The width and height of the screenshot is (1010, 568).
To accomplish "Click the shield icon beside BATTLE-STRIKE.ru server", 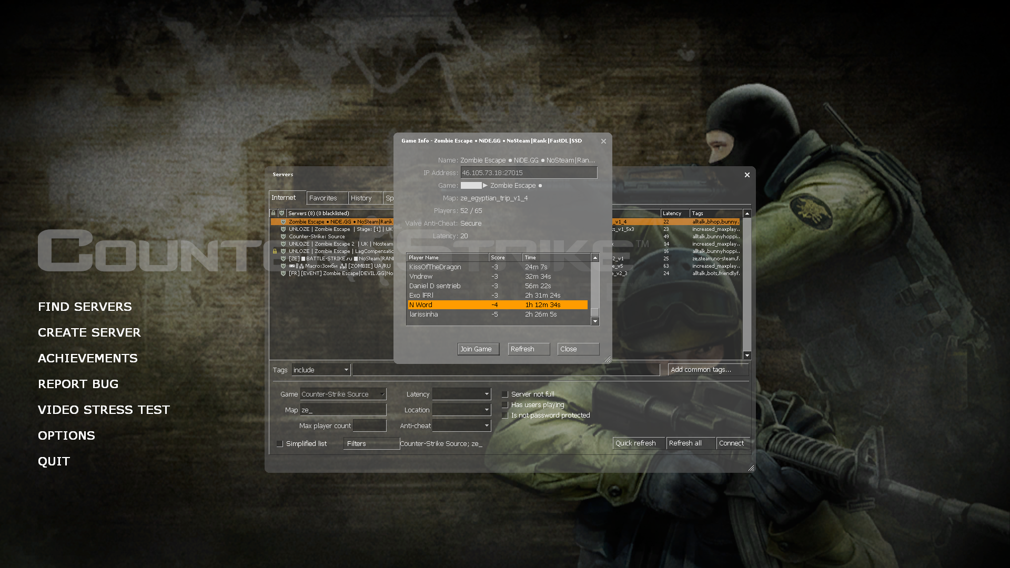I will click(284, 259).
